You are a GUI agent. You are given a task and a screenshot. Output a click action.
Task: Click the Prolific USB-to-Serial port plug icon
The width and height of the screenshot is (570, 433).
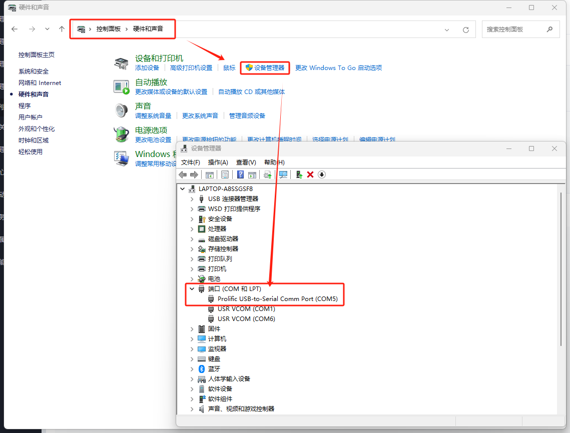tap(211, 299)
